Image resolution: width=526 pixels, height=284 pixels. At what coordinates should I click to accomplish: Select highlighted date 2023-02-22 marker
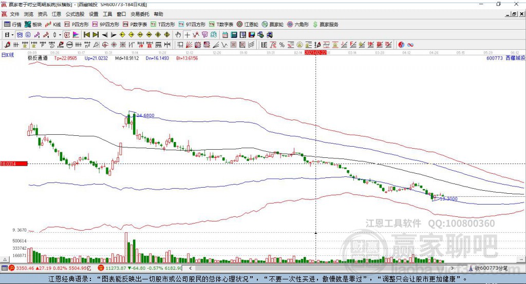(x=315, y=53)
